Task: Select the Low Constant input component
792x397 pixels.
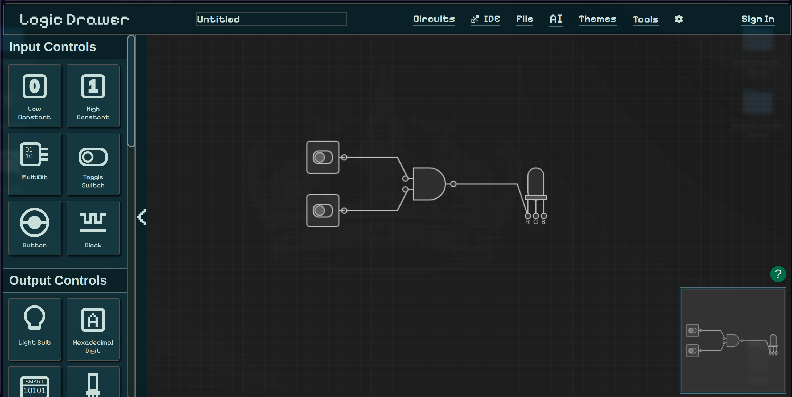Action: pos(34,96)
